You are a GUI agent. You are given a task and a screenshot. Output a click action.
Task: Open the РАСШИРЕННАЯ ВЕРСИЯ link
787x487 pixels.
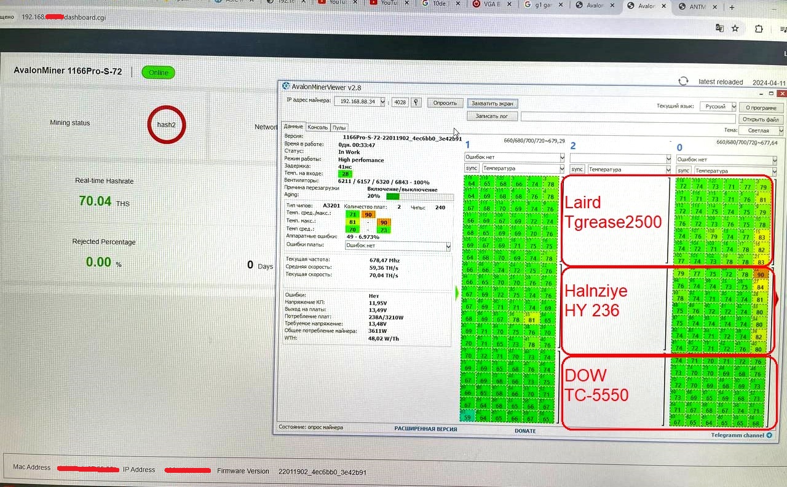pos(425,429)
